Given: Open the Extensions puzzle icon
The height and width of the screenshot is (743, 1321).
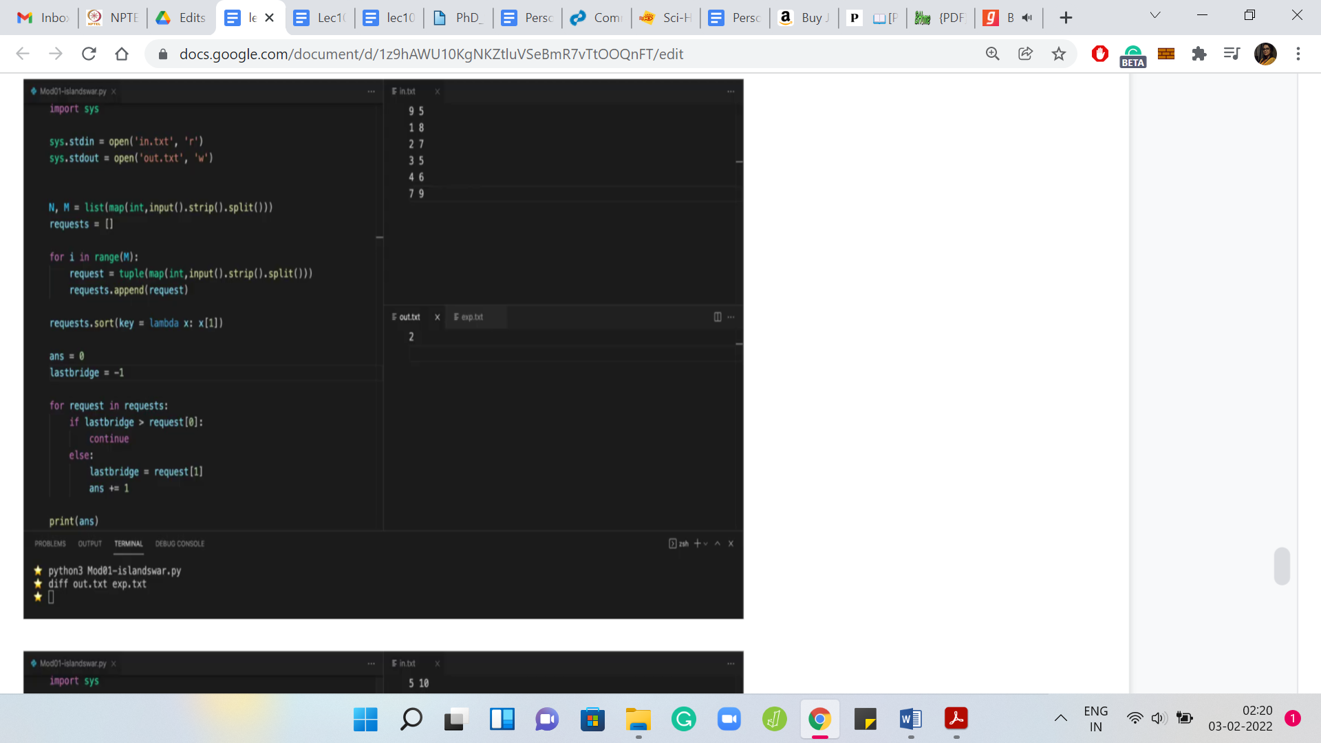Looking at the screenshot, I should 1199,54.
